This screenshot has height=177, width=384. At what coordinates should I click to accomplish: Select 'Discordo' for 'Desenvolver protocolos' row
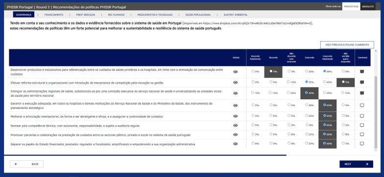(271, 71)
